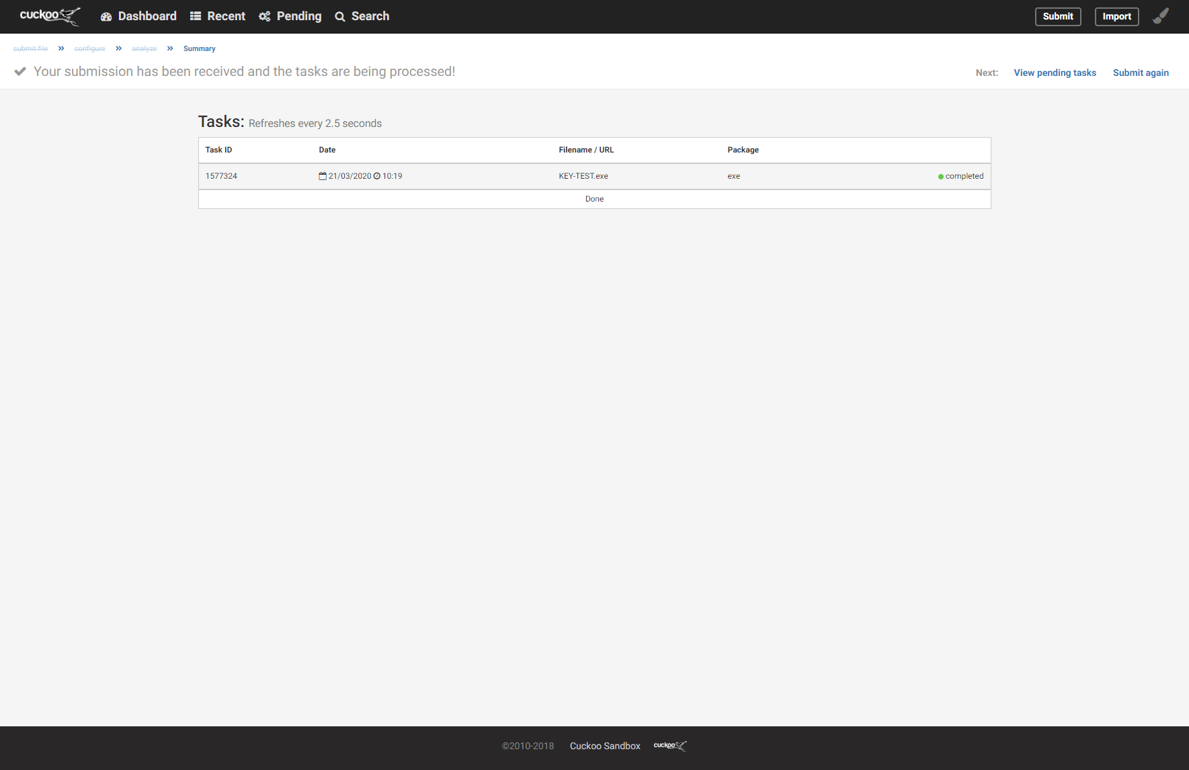
Task: Click the paintbrush theme icon
Action: tap(1161, 16)
